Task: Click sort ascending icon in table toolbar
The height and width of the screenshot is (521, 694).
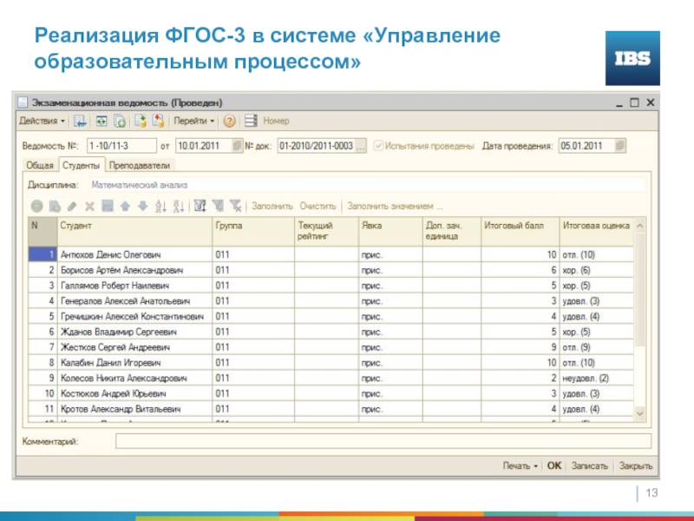Action: coord(160,207)
